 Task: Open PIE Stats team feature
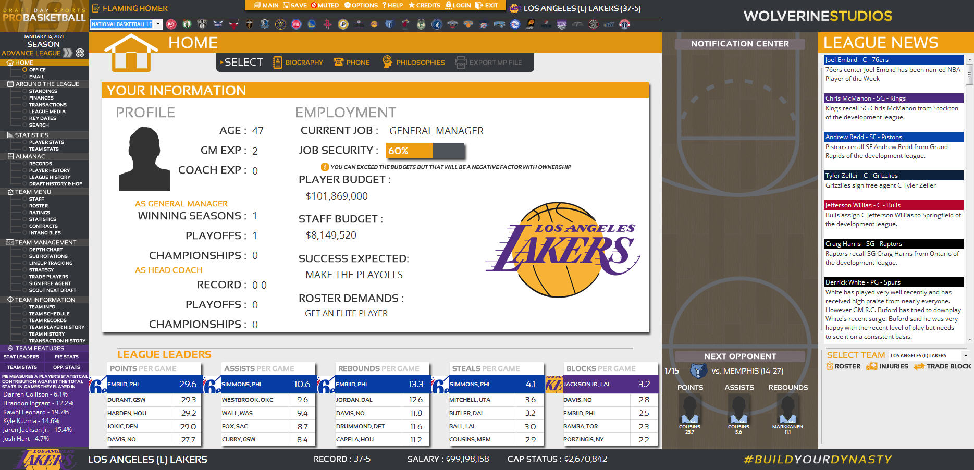click(67, 357)
